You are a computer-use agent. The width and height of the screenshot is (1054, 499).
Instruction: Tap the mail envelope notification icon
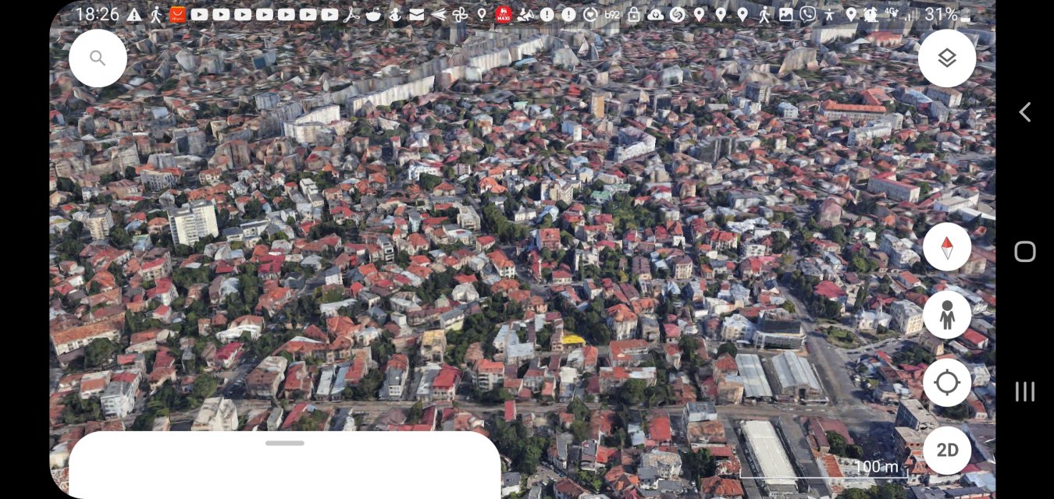417,14
